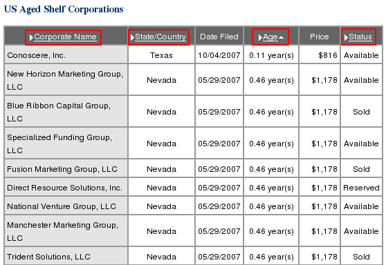This screenshot has height=265, width=386.
Task: Click the $816 price cell
Action: [320, 55]
